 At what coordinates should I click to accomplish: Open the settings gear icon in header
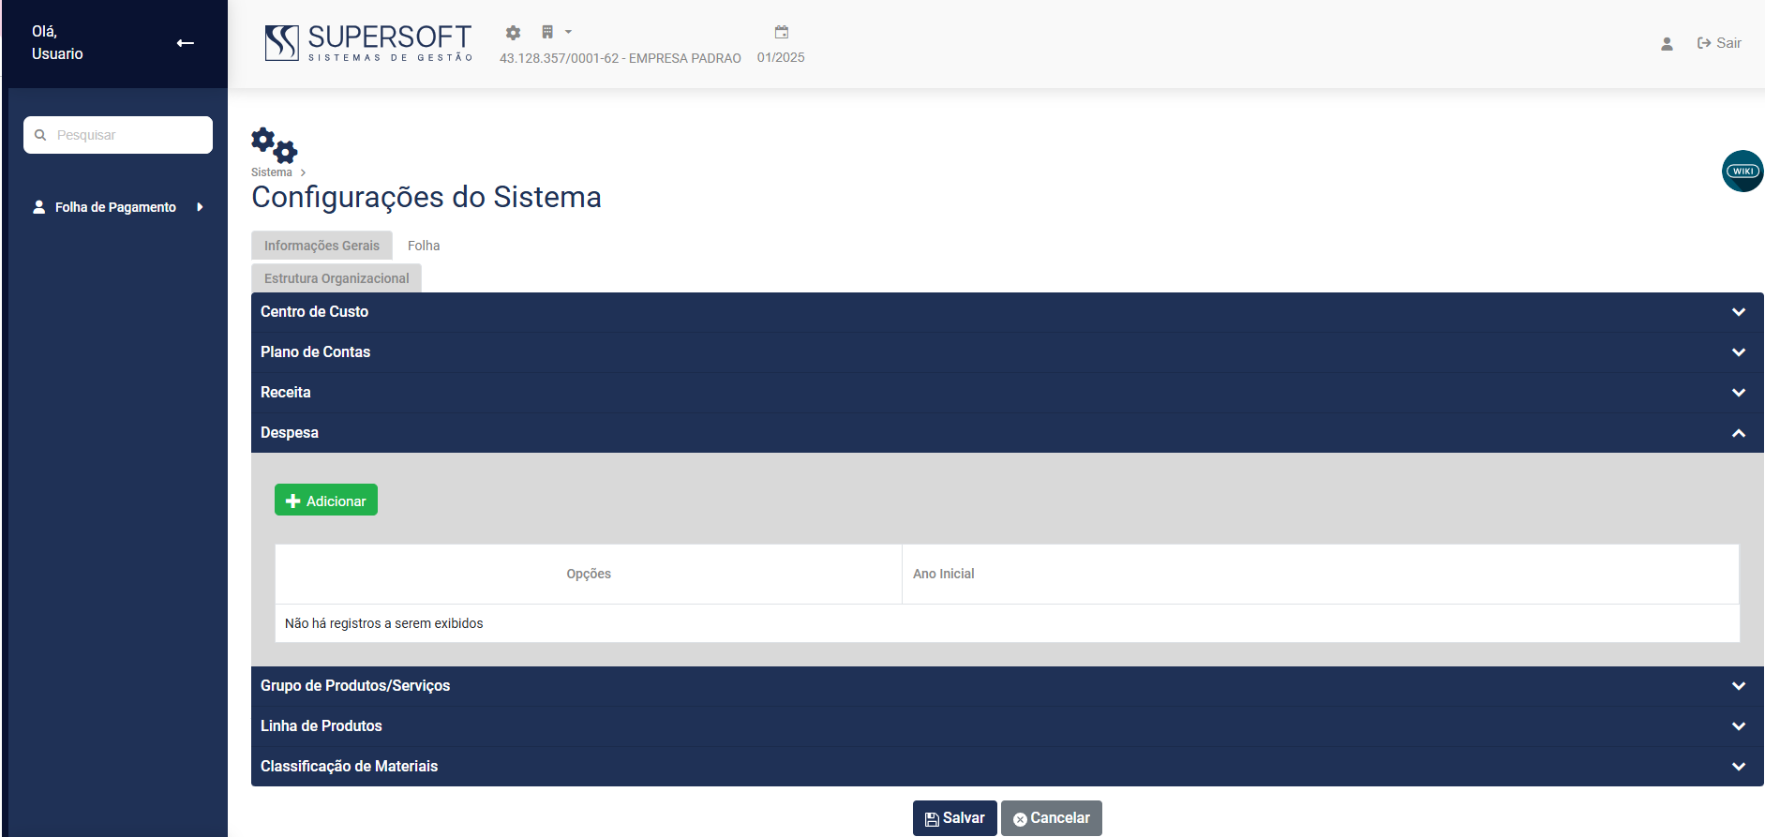point(513,33)
